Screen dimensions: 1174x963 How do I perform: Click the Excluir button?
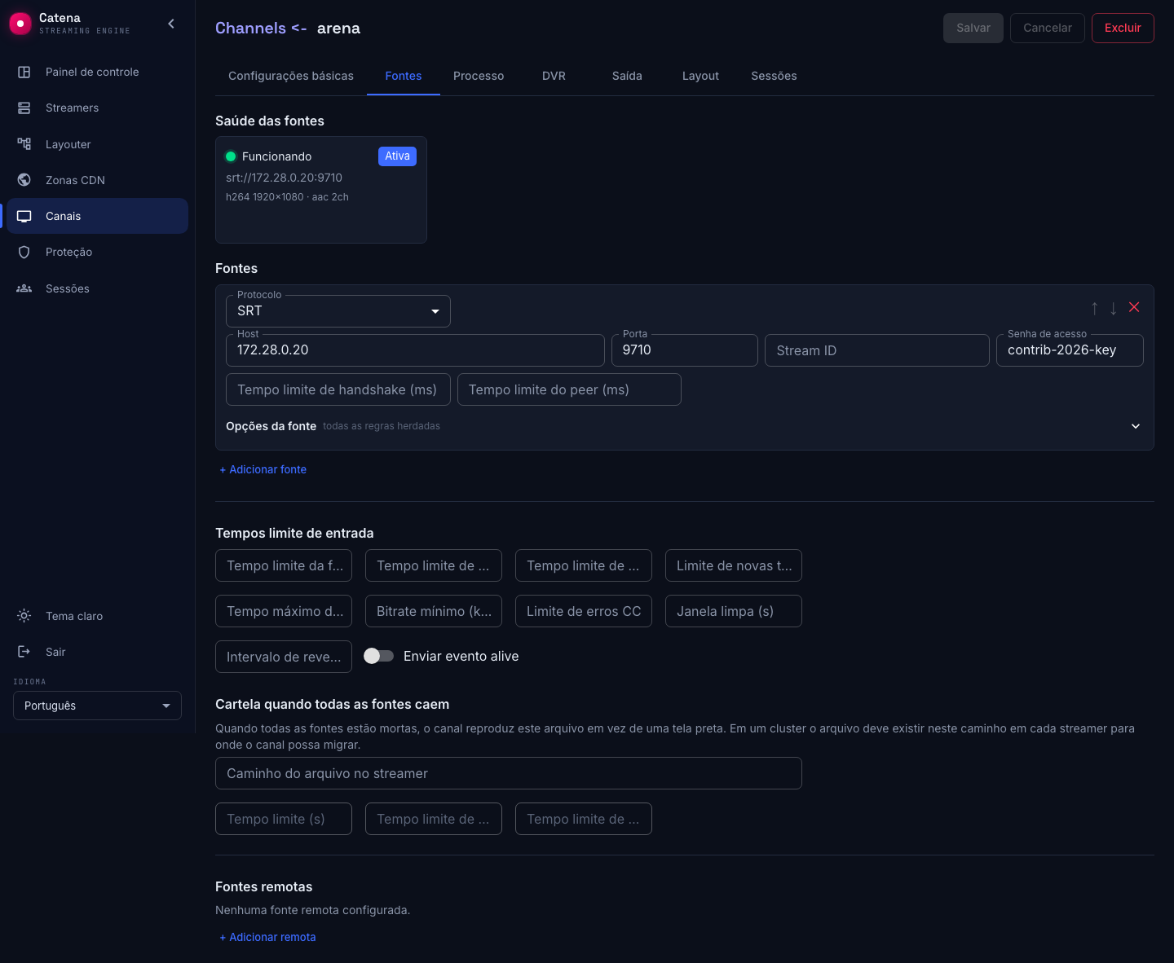click(x=1123, y=28)
